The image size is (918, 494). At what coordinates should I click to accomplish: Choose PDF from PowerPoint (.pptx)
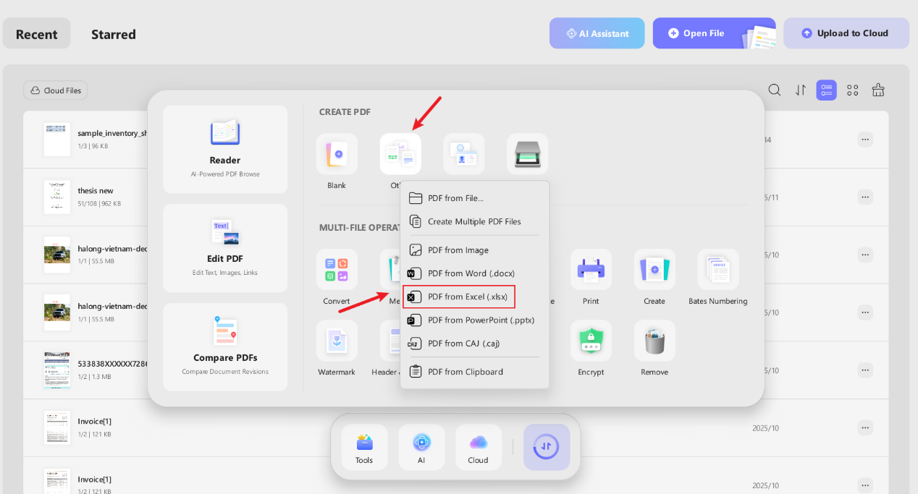tap(475, 320)
